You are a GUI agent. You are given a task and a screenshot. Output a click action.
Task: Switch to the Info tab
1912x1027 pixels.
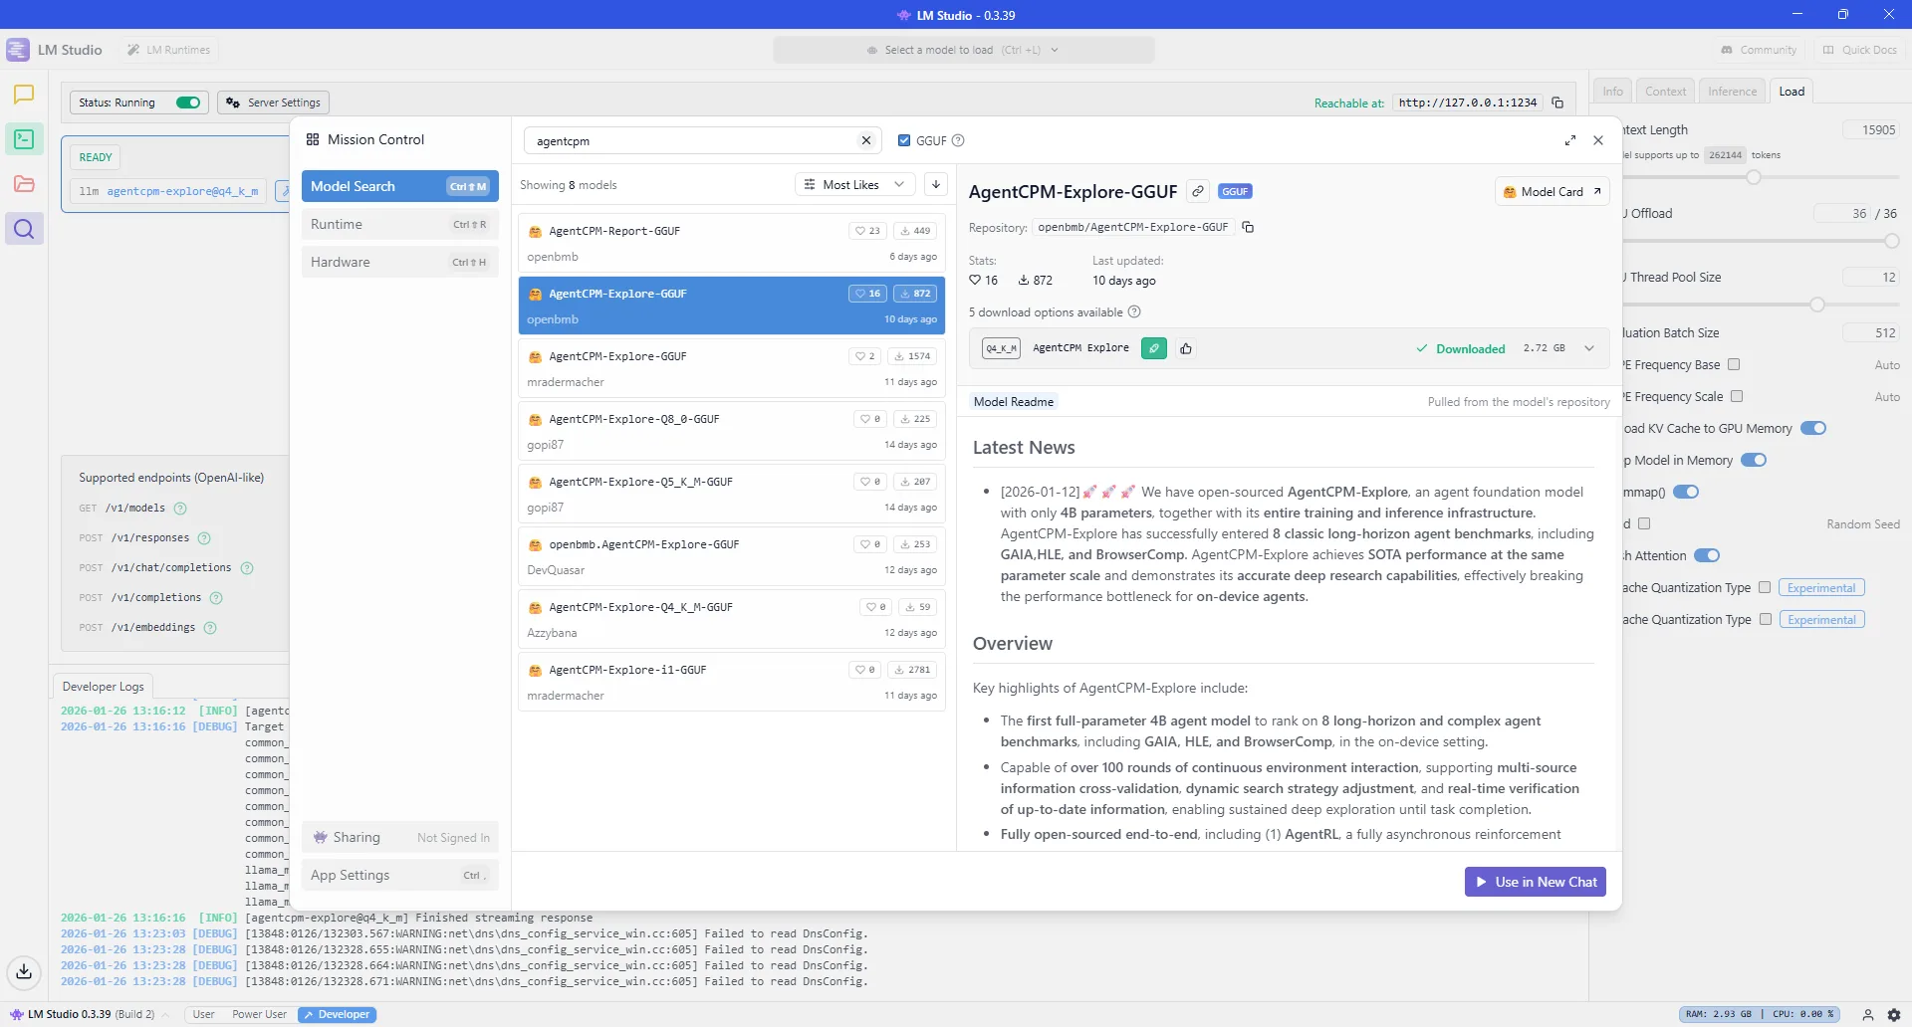click(1612, 92)
